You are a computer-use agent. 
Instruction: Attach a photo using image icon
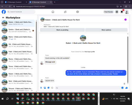[x=45, y=88]
